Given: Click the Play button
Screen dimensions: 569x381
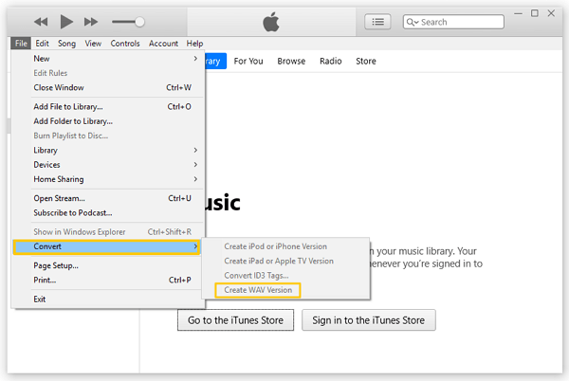Looking at the screenshot, I should [66, 22].
